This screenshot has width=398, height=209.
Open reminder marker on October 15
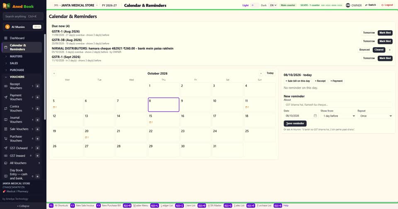[x=151, y=122]
